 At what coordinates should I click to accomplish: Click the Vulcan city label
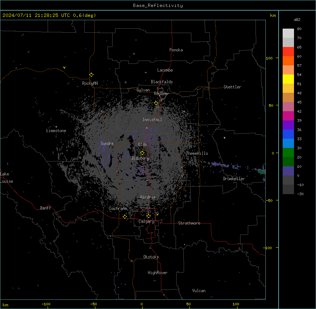coord(199,291)
